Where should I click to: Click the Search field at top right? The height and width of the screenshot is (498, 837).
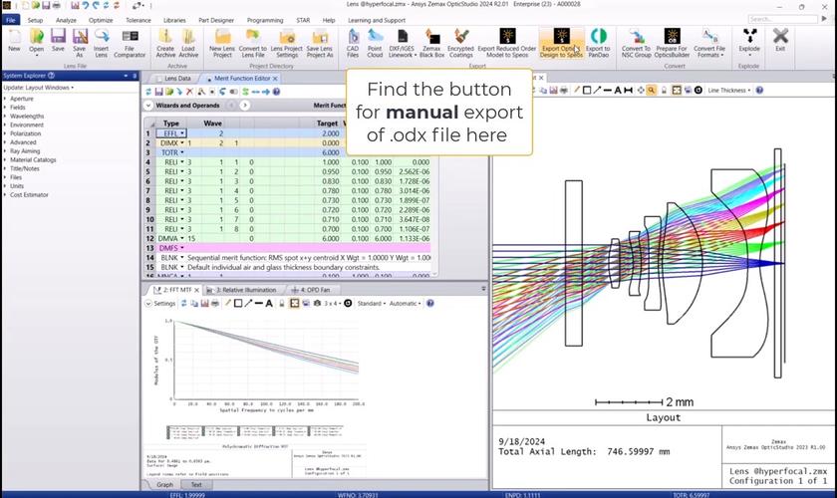pyautogui.click(x=782, y=19)
